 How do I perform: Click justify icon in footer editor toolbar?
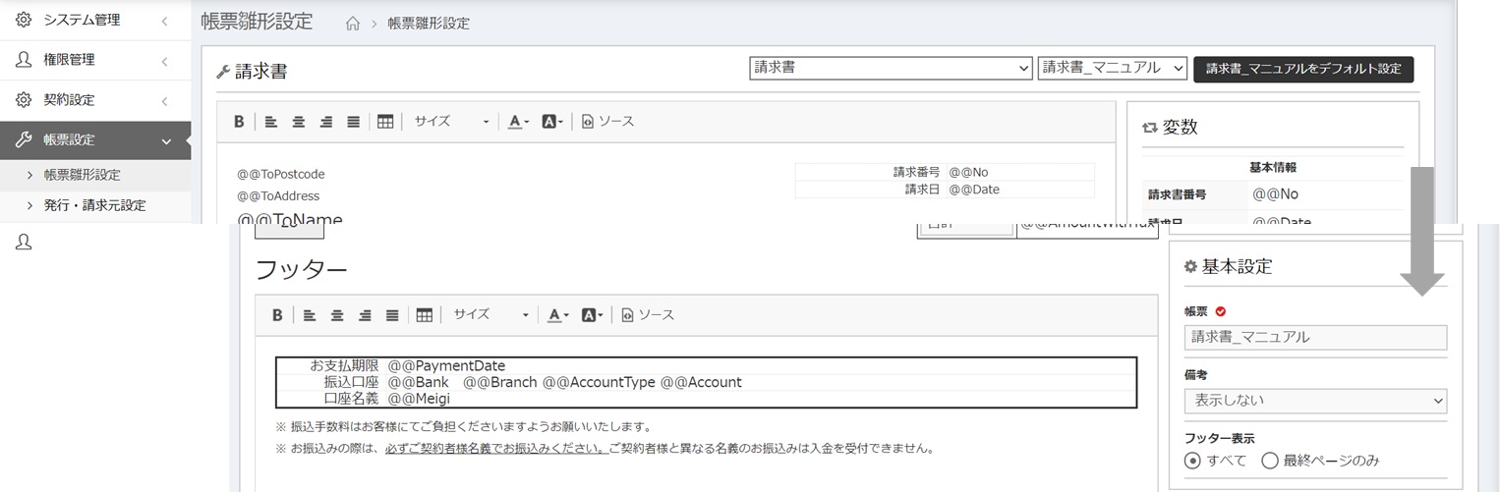(392, 315)
